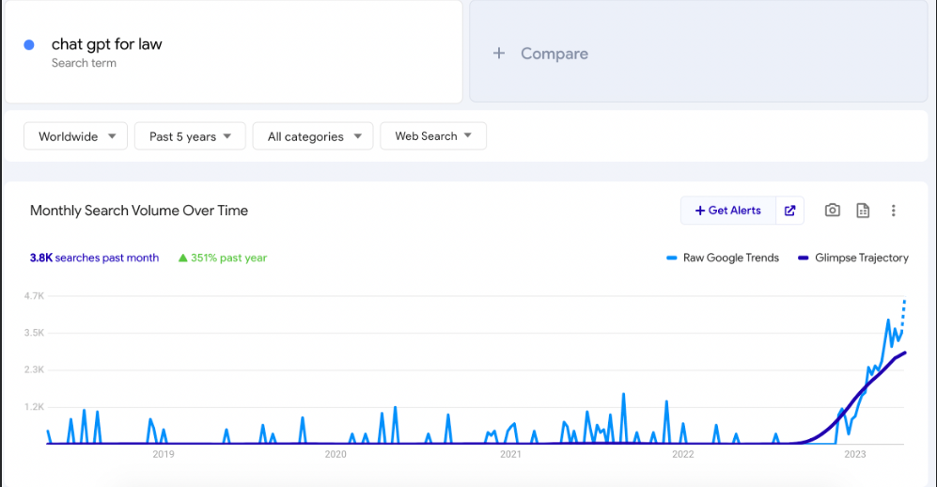Open the Web Search type dropdown
Image resolution: width=937 pixels, height=487 pixels.
[433, 136]
